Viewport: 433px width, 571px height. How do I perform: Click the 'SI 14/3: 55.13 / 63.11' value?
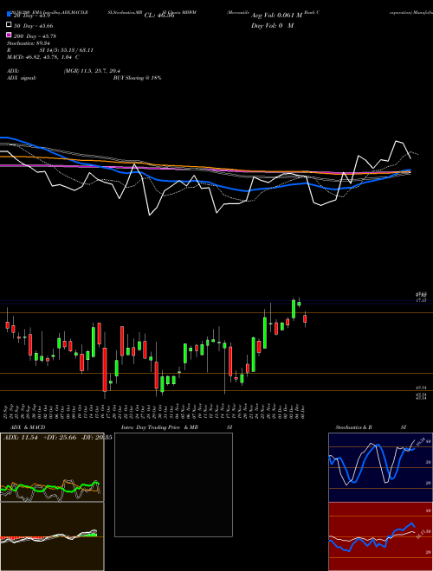coord(67,50)
